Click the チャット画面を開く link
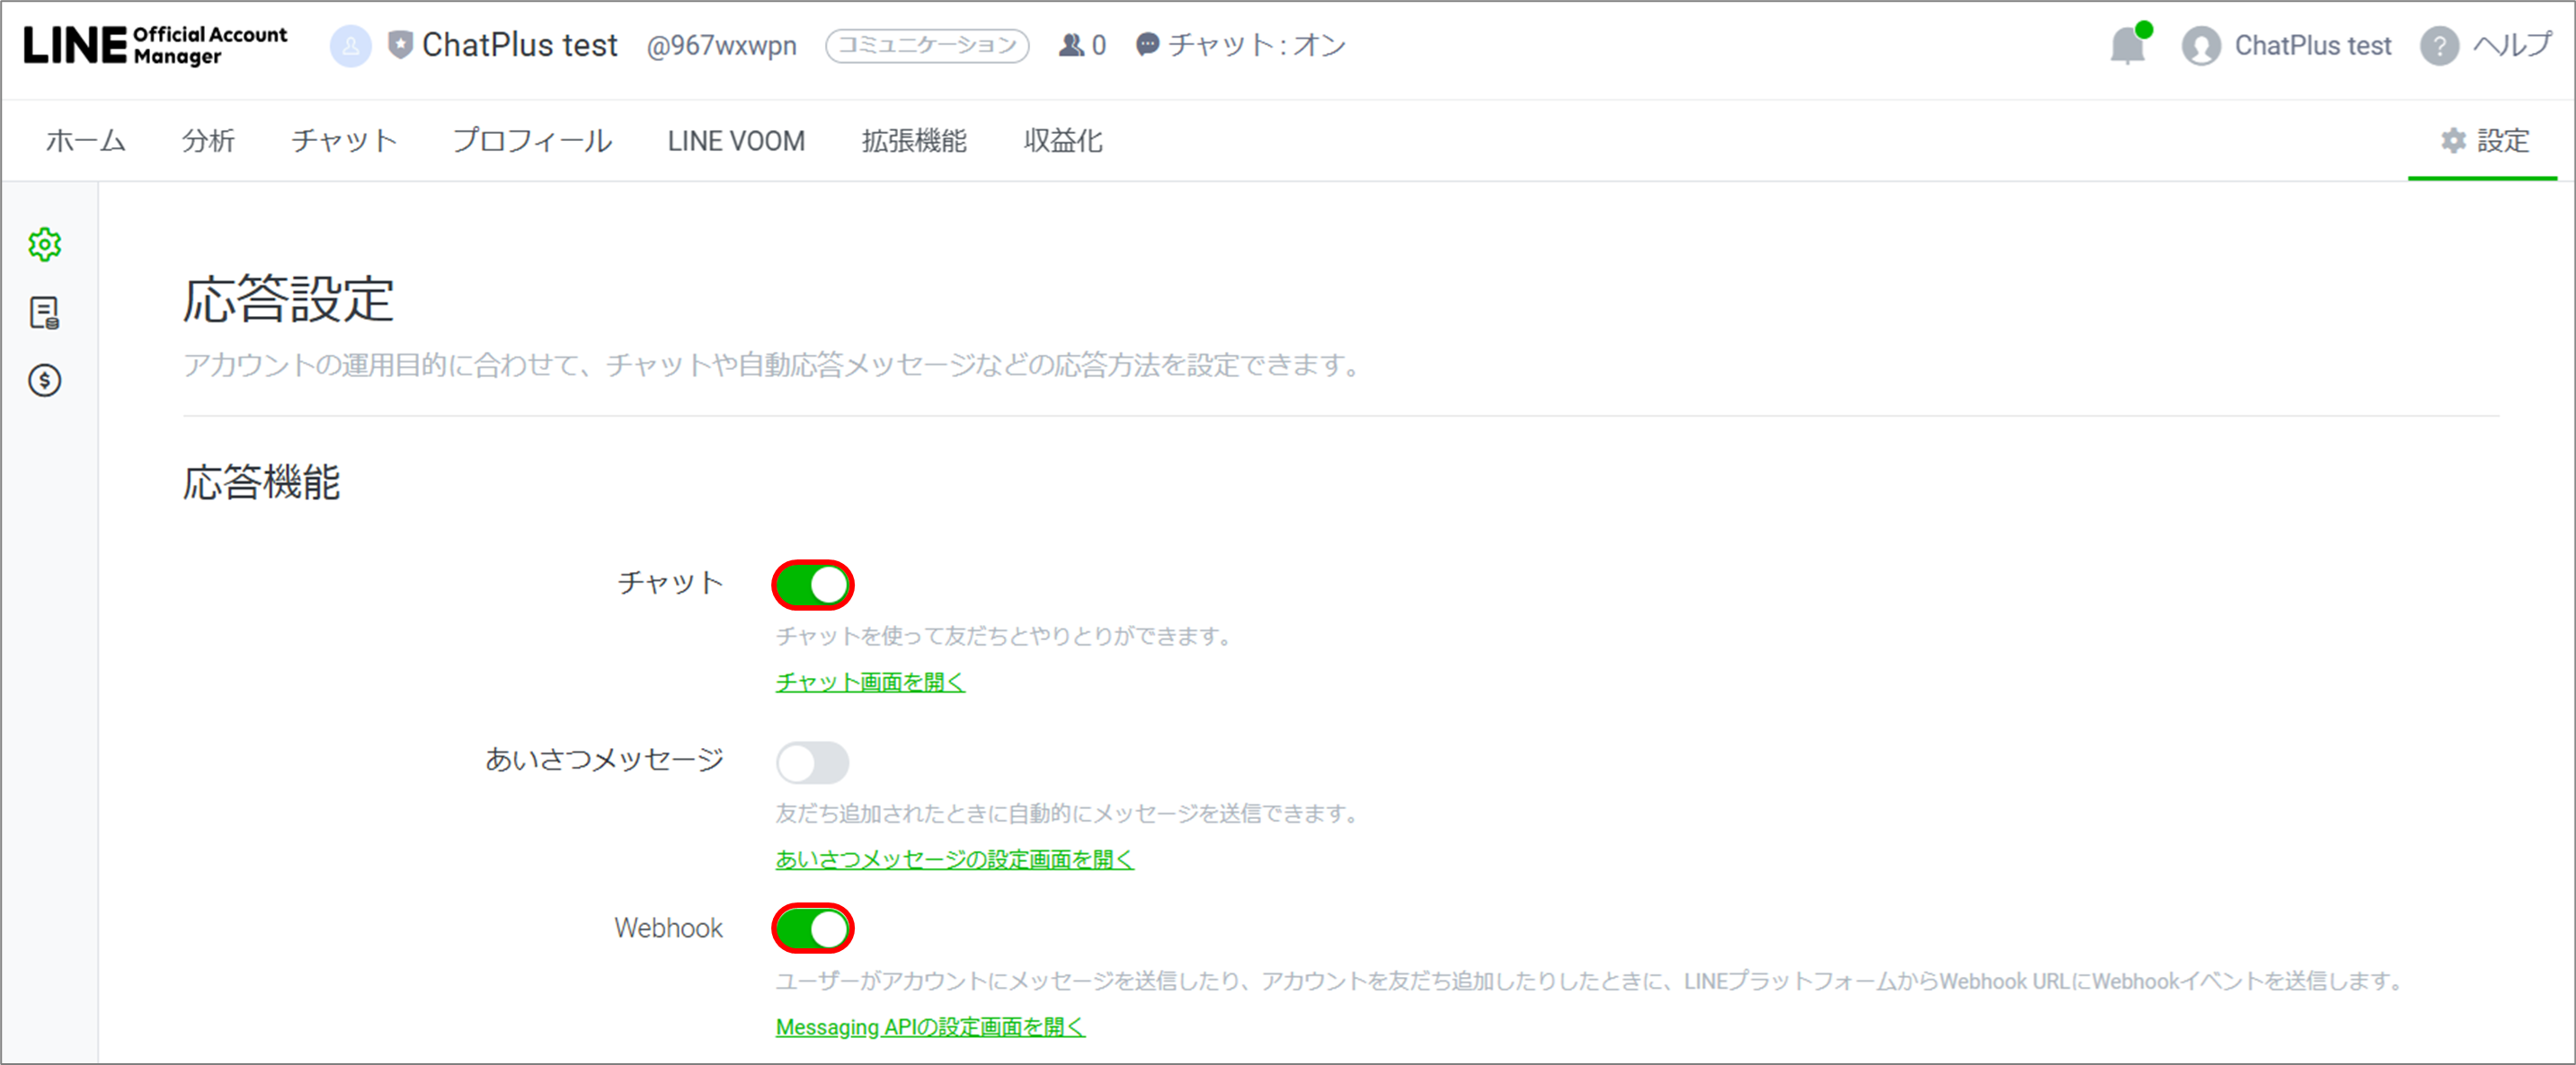 click(x=870, y=682)
